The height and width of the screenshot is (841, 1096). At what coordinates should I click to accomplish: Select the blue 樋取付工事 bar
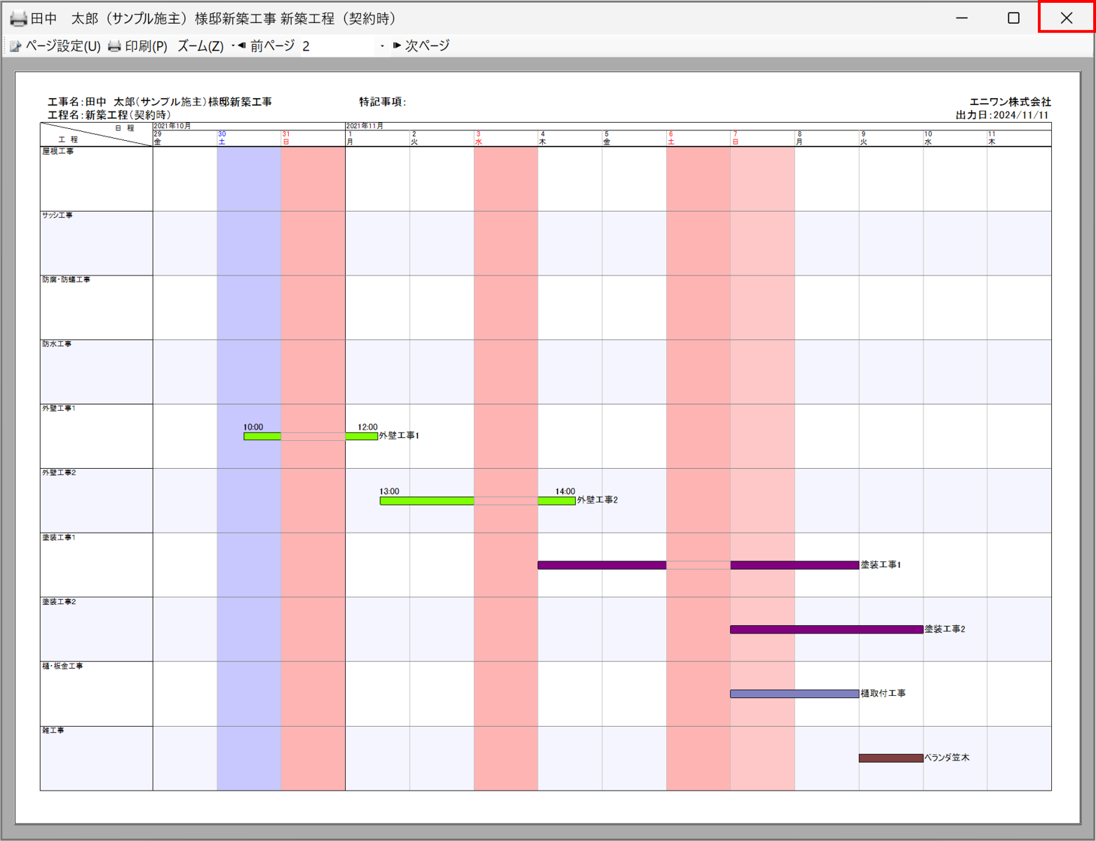pyautogui.click(x=794, y=694)
